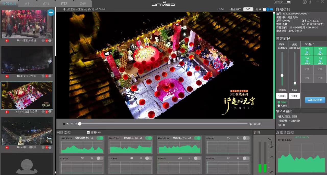The image size is (327, 175).
Task: Select the VBR radio button
Action: point(279,102)
